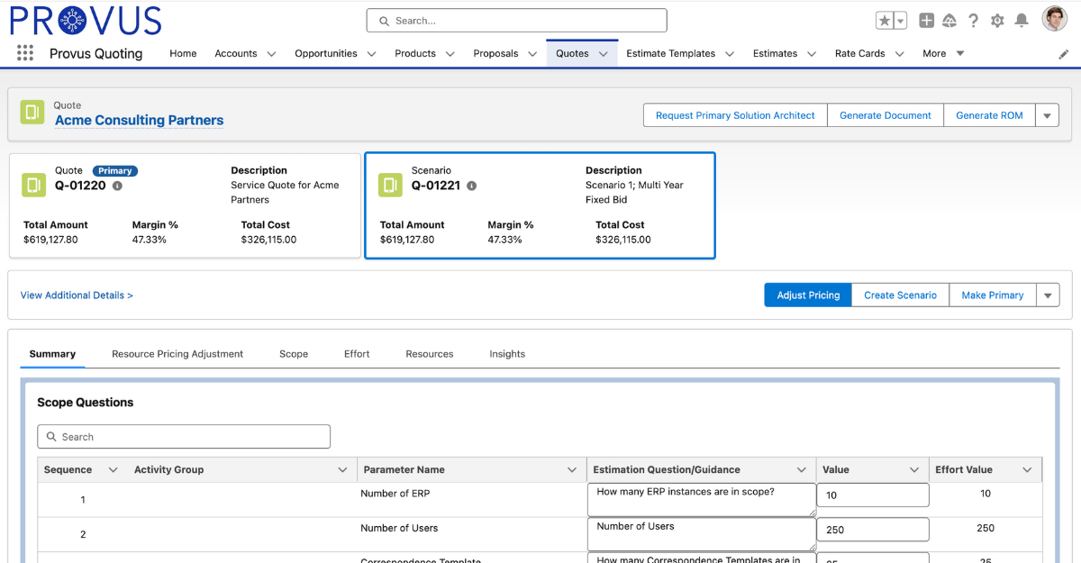Open the Accounts tab
This screenshot has width=1081, height=563.
pos(236,53)
